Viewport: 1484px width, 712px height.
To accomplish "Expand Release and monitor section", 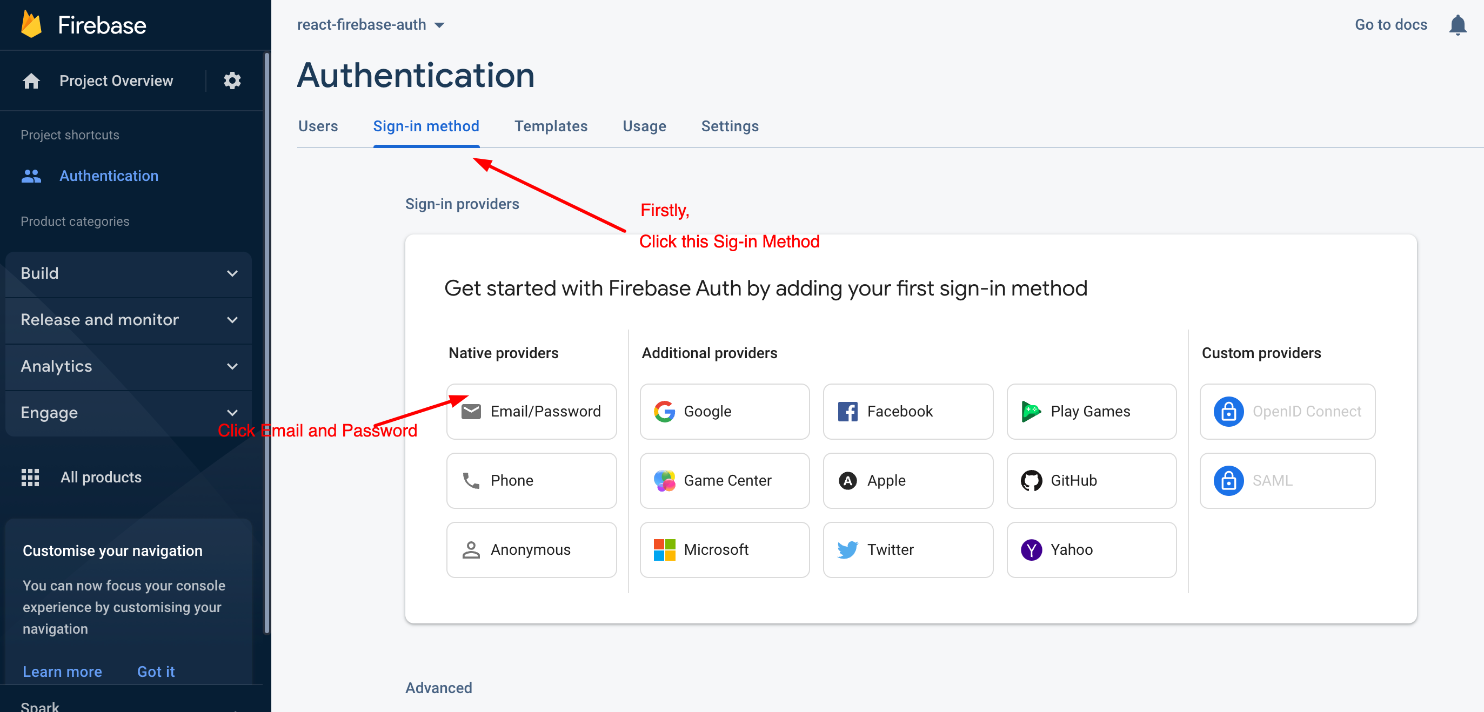I will pos(129,320).
